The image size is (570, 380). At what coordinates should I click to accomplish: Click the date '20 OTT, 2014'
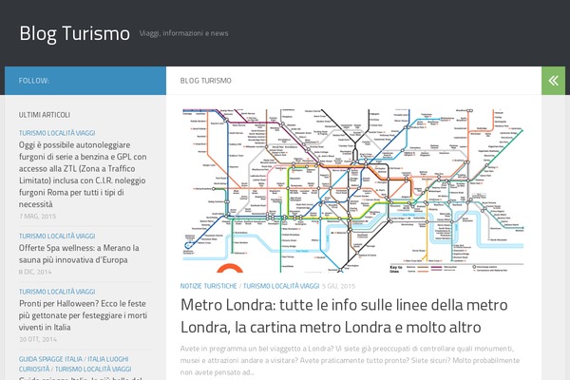coord(38,340)
